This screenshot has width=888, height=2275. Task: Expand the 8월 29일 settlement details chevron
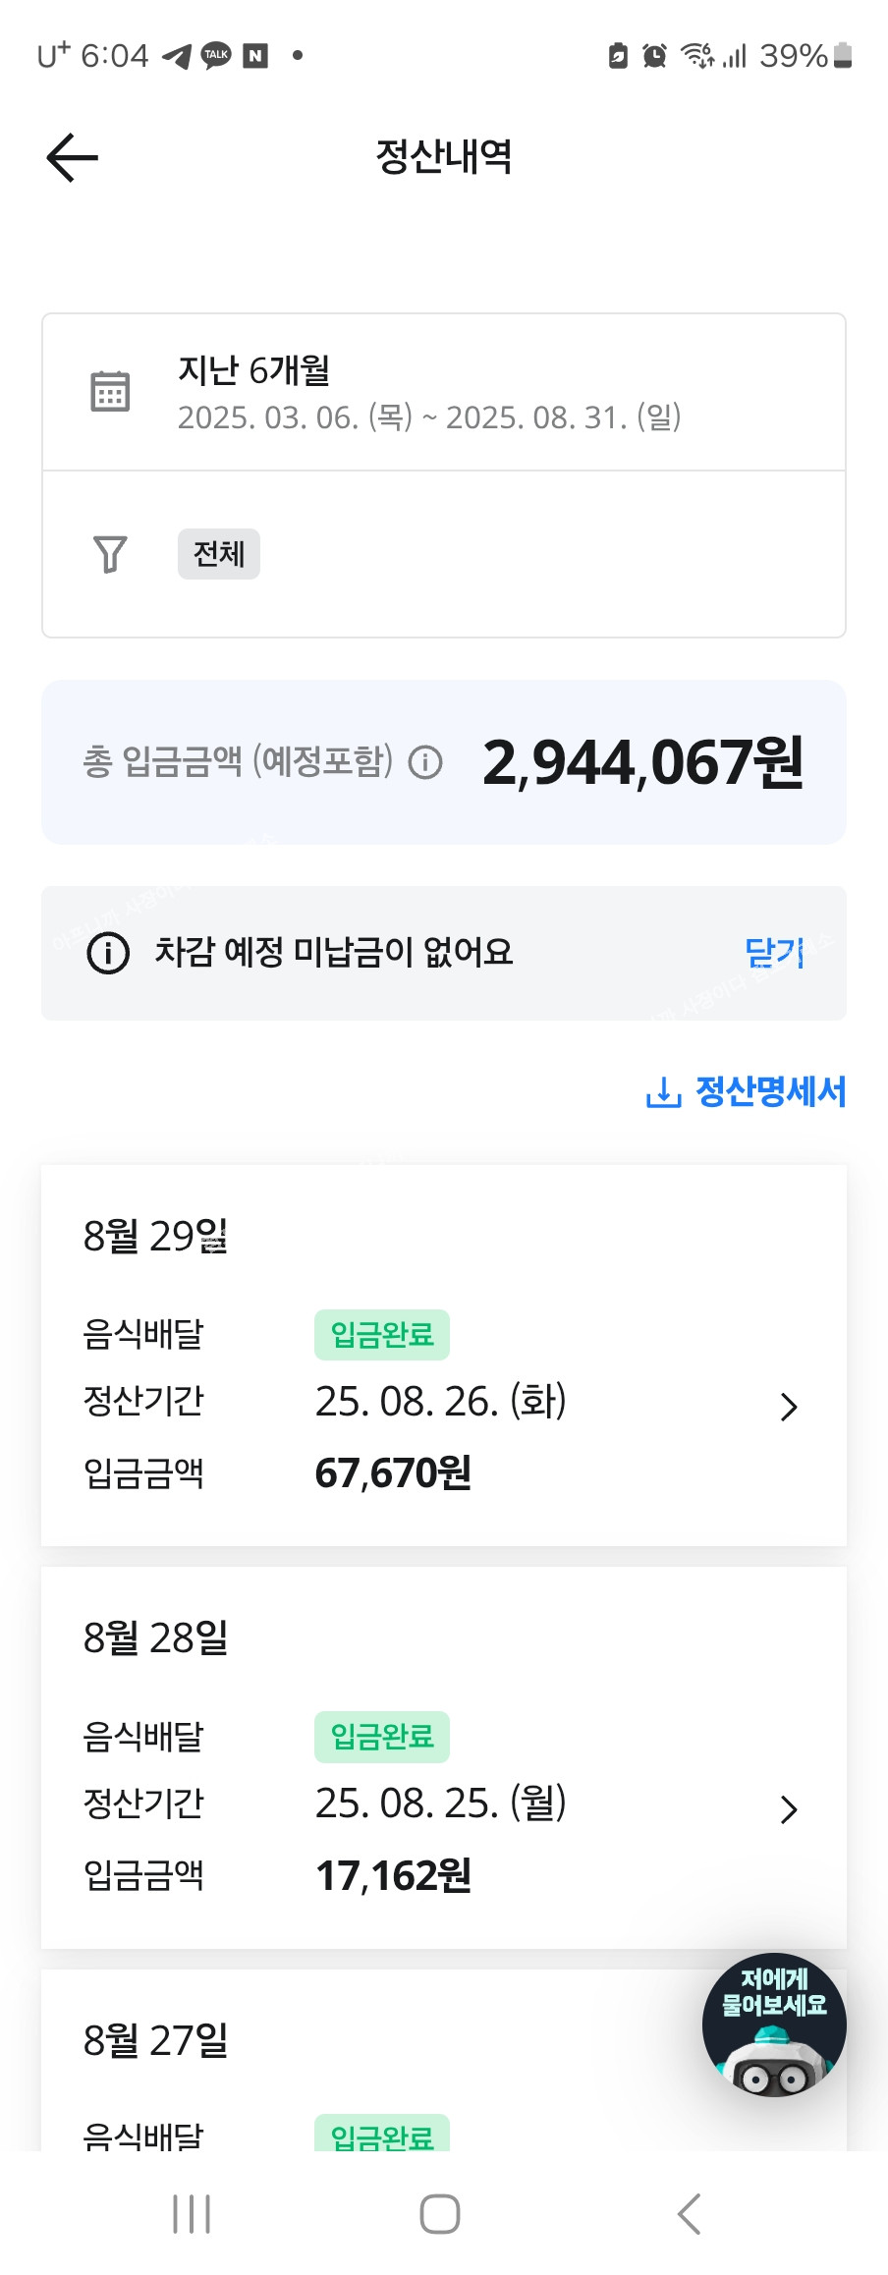(788, 1407)
